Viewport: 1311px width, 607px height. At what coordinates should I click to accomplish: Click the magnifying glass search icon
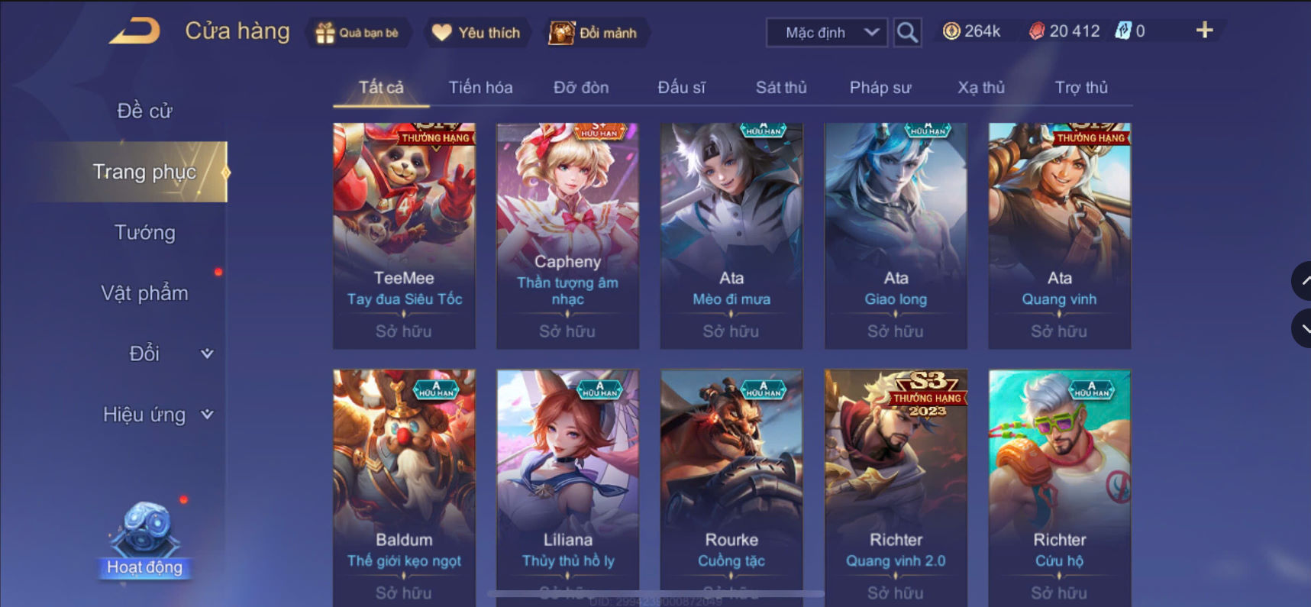(907, 33)
